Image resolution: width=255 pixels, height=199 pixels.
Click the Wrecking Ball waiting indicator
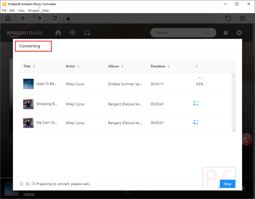click(196, 103)
